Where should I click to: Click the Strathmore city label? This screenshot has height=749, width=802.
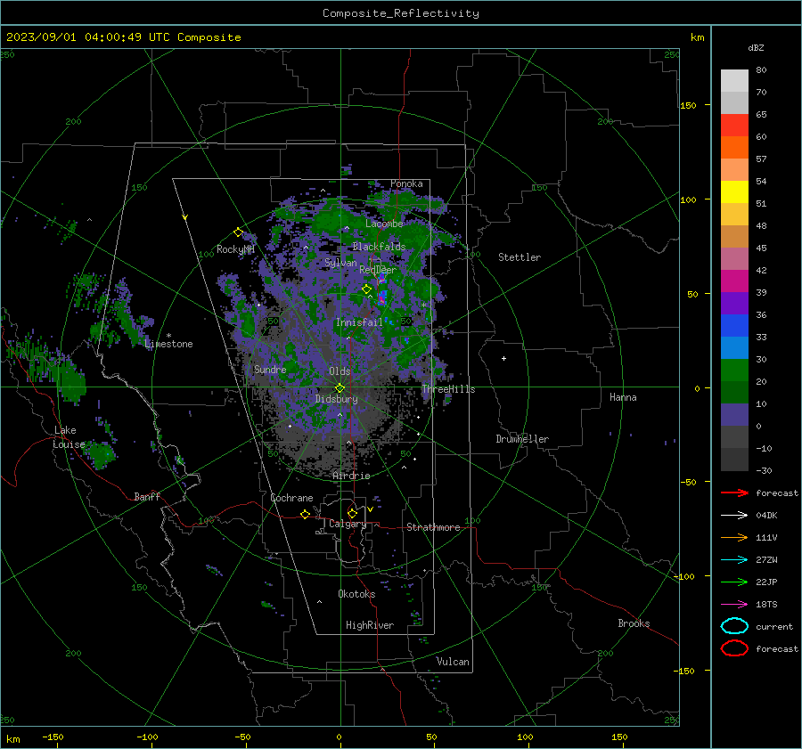(433, 527)
